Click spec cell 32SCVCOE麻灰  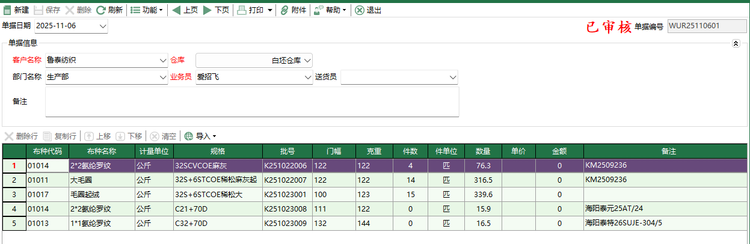tap(218, 165)
